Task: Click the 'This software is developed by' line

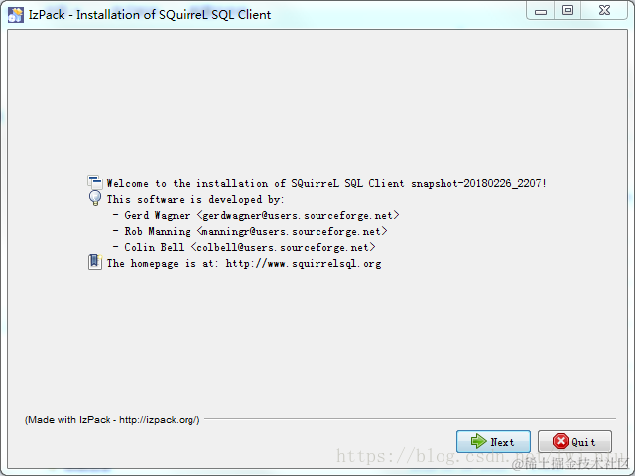Action: (195, 200)
